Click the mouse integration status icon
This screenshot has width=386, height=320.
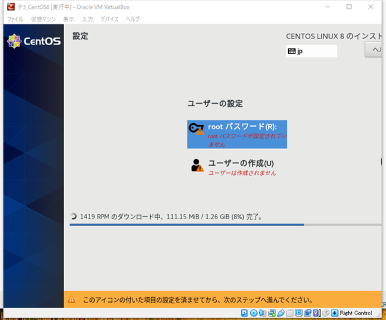[x=326, y=313]
